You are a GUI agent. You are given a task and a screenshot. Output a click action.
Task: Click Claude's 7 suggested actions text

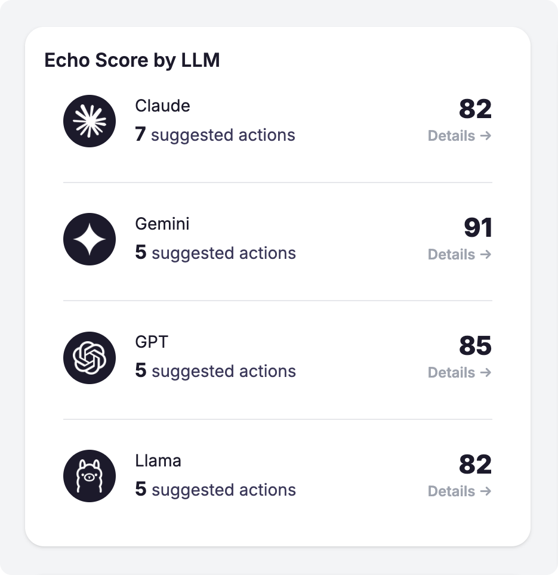(215, 135)
